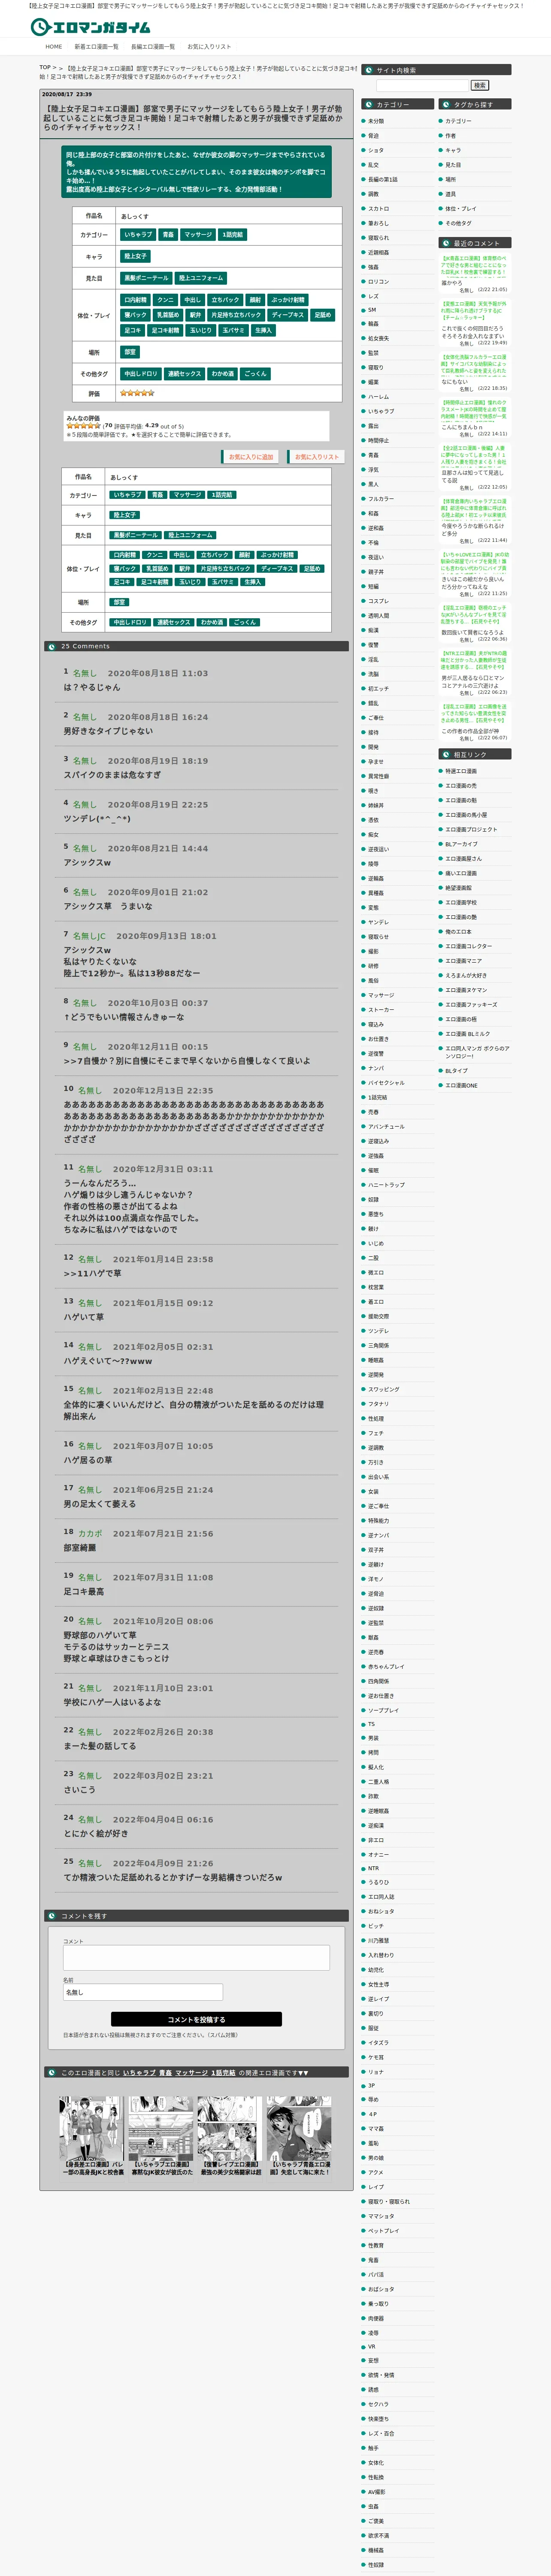
Task: Open the HOME navigation link
Action: 54,46
